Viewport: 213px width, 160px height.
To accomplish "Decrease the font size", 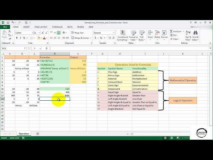I will (x=46, y=33).
